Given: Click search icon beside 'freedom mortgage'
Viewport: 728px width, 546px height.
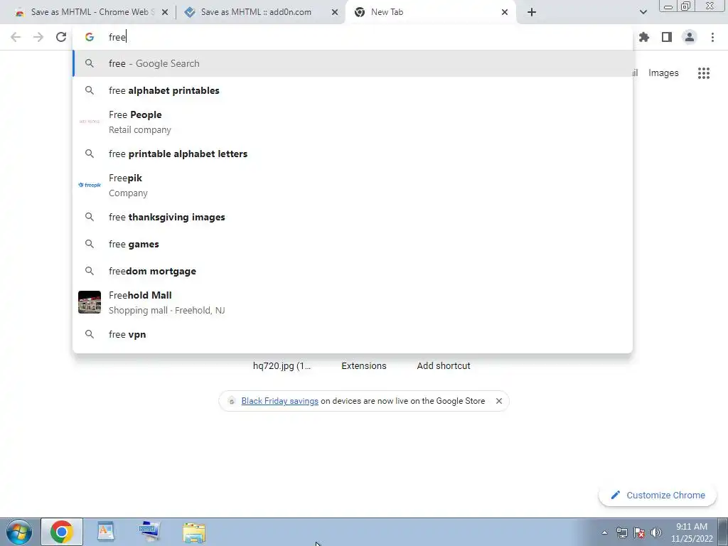Looking at the screenshot, I should click(x=90, y=271).
